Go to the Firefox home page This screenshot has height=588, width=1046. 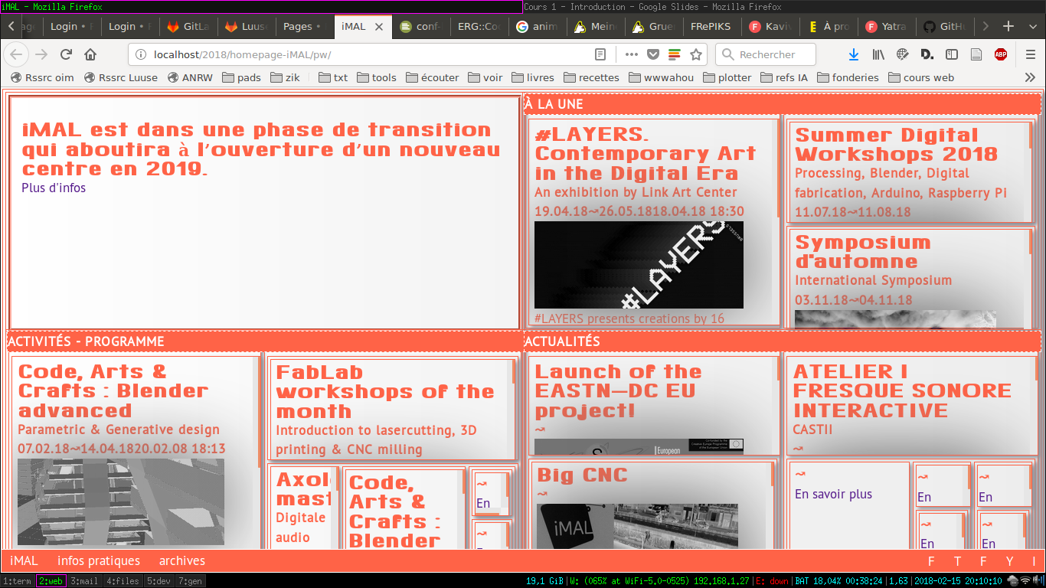click(x=90, y=54)
